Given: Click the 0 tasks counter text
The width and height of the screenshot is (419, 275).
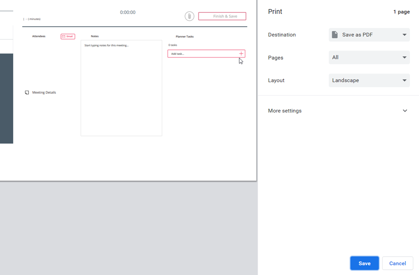Looking at the screenshot, I should coord(173,45).
